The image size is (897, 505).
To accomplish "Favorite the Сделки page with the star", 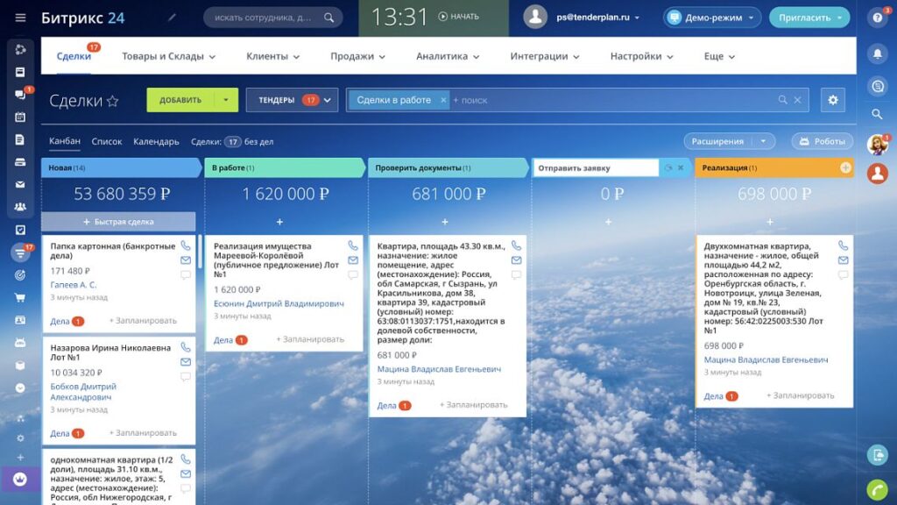I will 113,102.
